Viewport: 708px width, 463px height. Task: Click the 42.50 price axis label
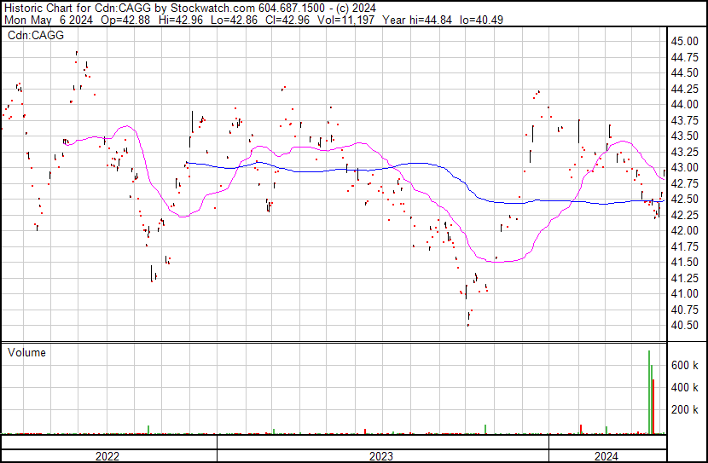[685, 199]
